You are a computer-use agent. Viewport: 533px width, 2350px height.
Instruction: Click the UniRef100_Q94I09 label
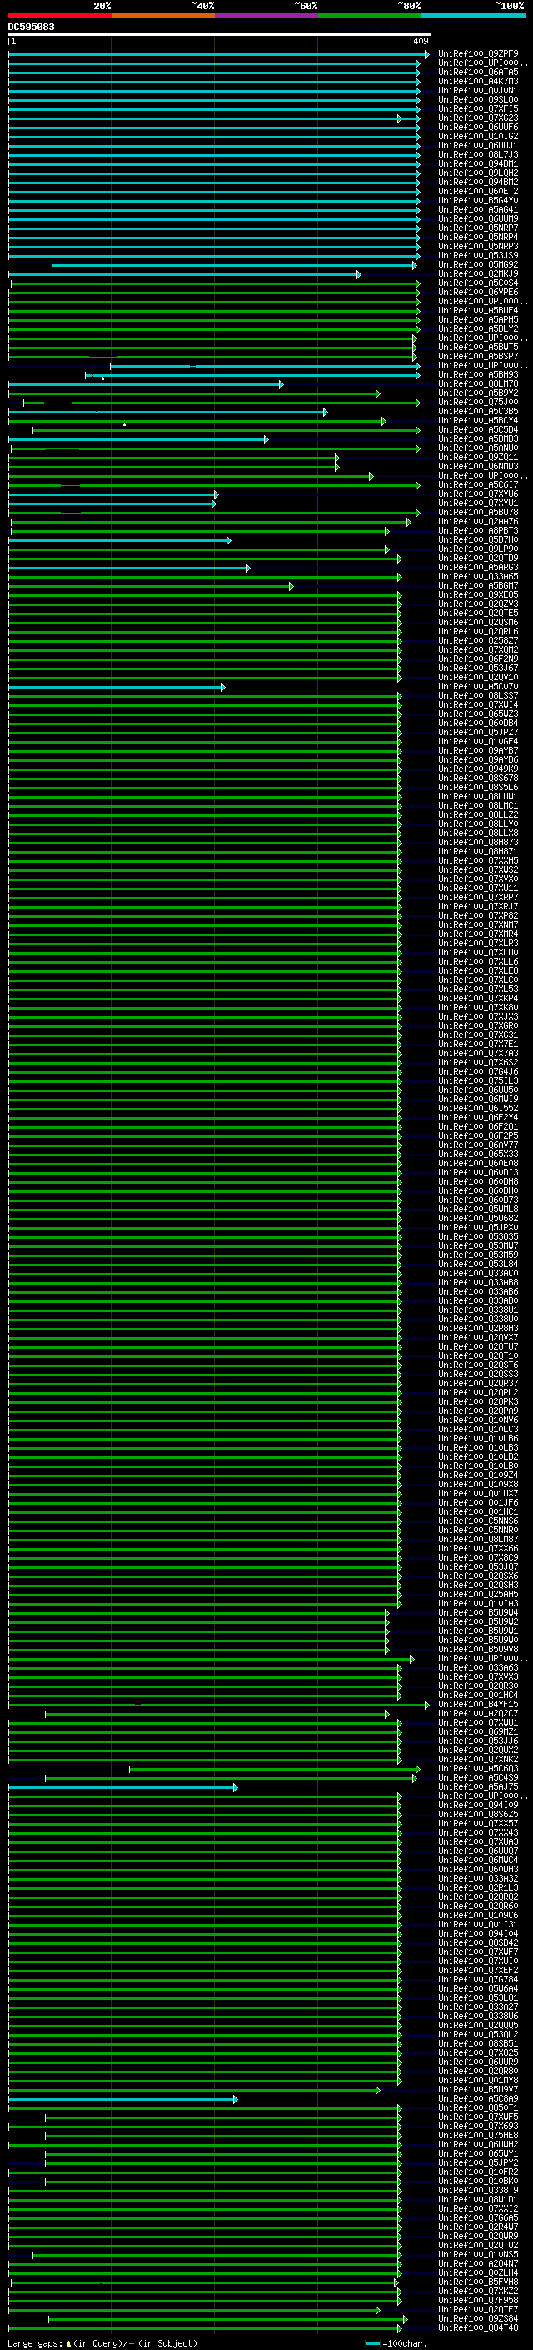pyautogui.click(x=477, y=1805)
